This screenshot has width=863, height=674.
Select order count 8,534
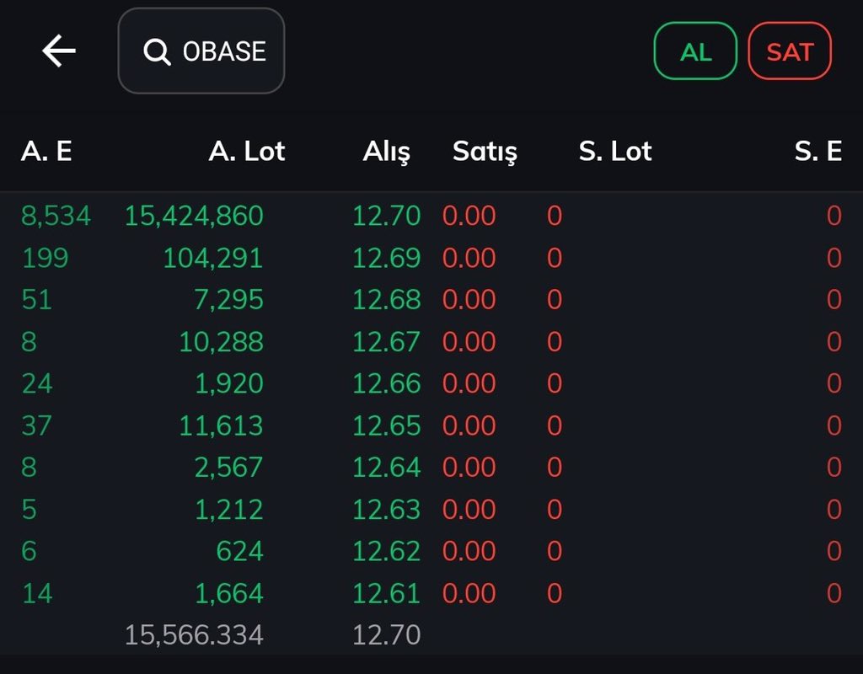(x=56, y=216)
